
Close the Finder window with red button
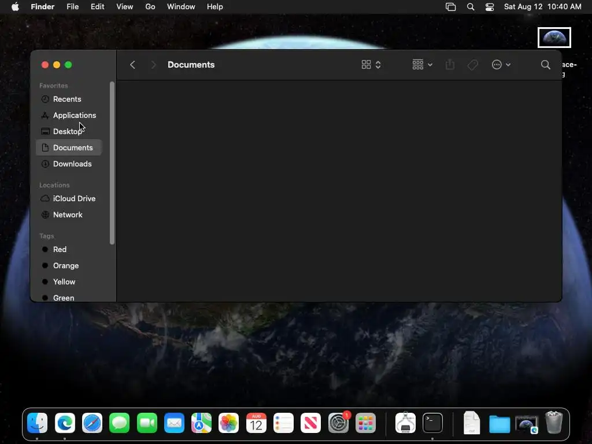[x=45, y=65]
